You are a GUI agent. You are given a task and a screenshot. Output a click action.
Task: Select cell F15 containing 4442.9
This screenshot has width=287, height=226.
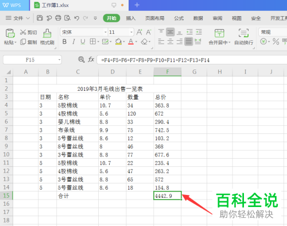pyautogui.click(x=168, y=196)
